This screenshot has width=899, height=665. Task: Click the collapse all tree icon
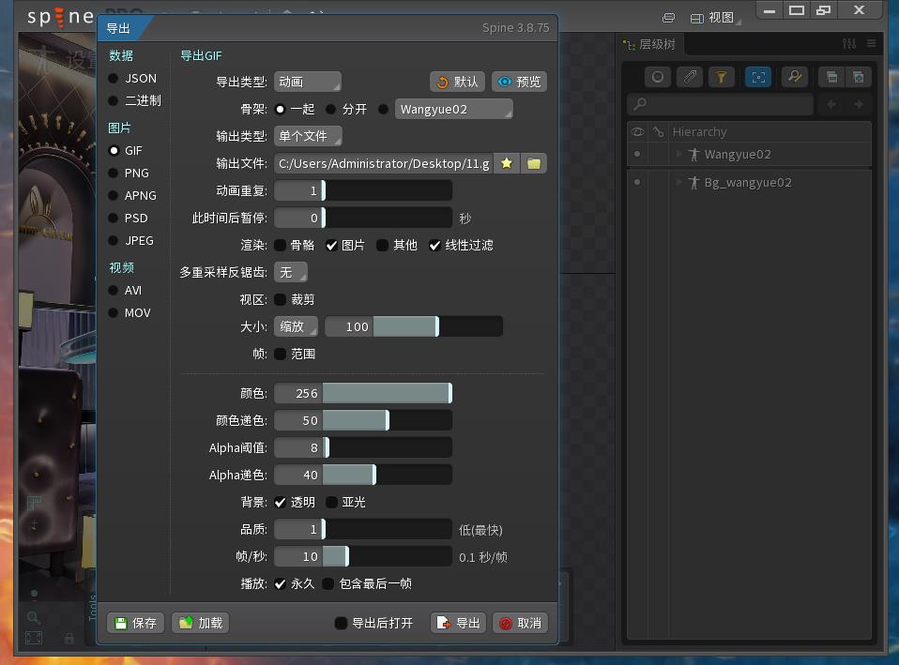[x=832, y=77]
